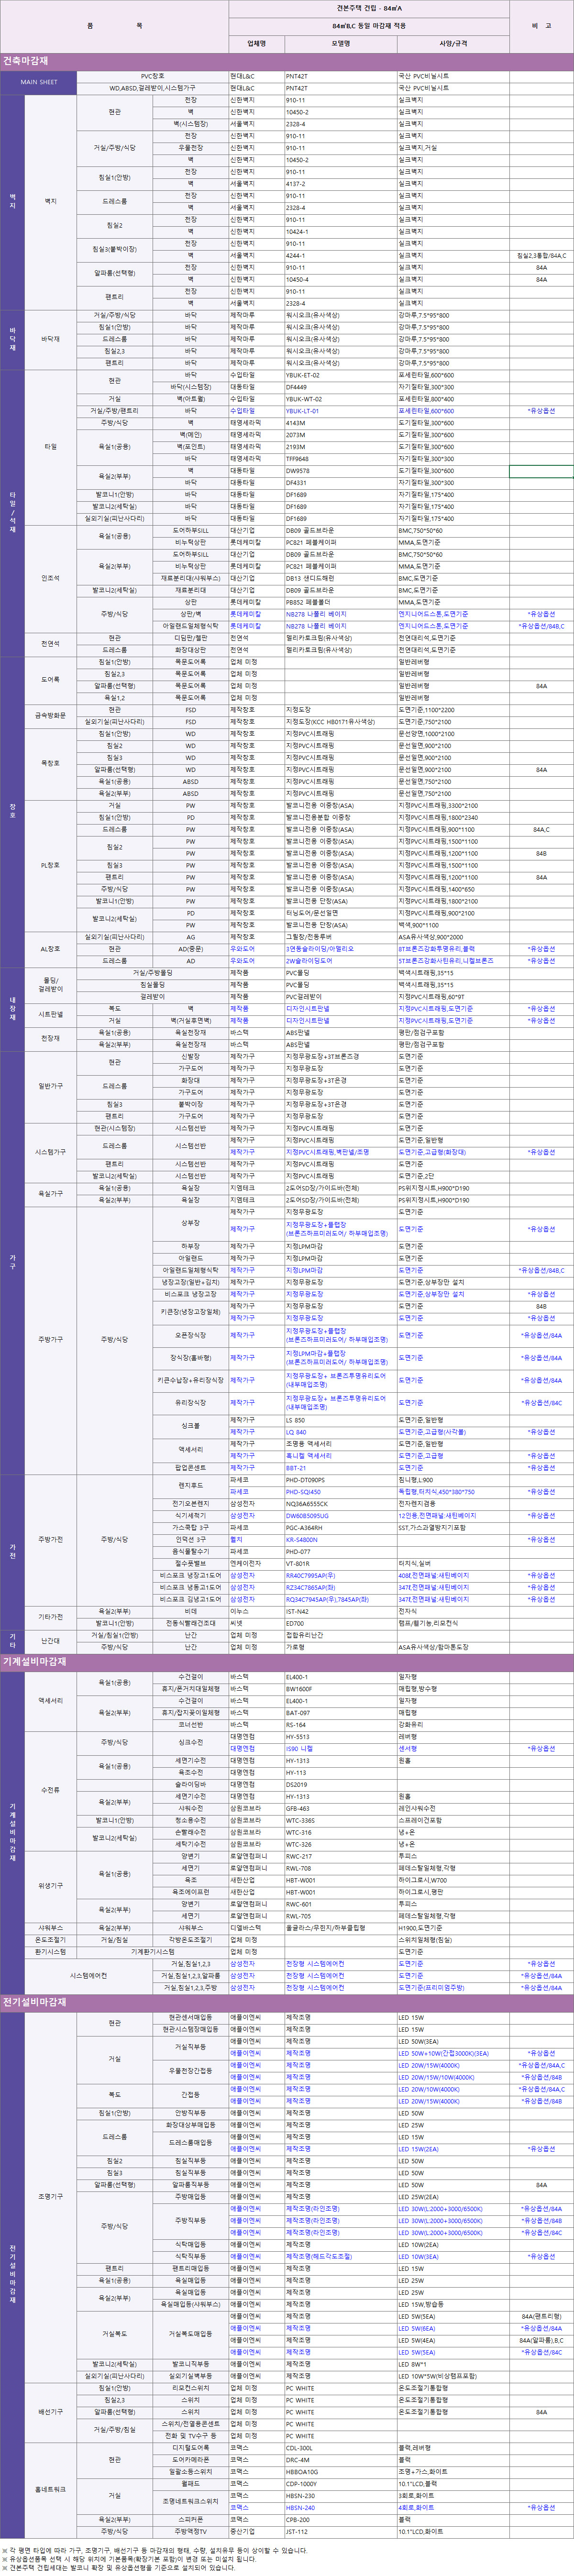Select model cell RWL-708
The width and height of the screenshot is (574, 2576).
(340, 1868)
